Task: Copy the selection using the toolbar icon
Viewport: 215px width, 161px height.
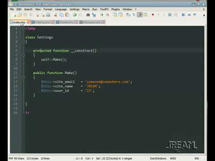Action: (61, 15)
